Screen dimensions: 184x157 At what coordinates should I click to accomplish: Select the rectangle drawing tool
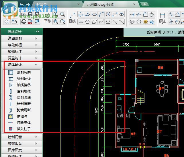tap(115, 14)
